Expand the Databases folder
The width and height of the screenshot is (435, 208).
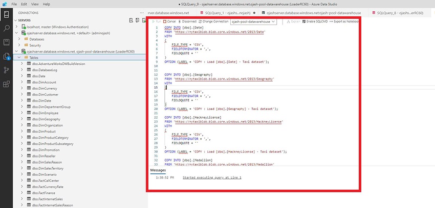pos(19,39)
